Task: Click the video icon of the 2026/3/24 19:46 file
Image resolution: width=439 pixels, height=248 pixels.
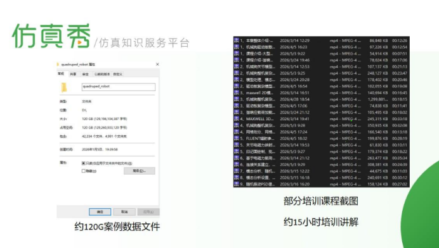Action: tap(237, 60)
